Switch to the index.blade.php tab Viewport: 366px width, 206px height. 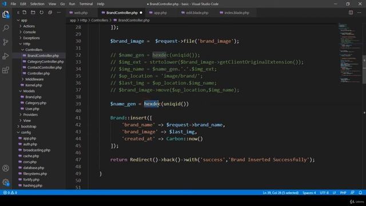tap(236, 13)
